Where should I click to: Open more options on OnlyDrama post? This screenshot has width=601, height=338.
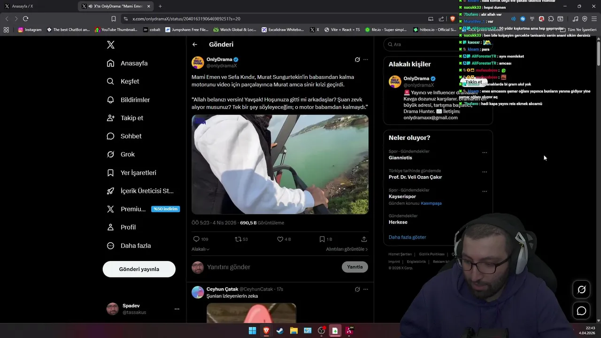[366, 60]
